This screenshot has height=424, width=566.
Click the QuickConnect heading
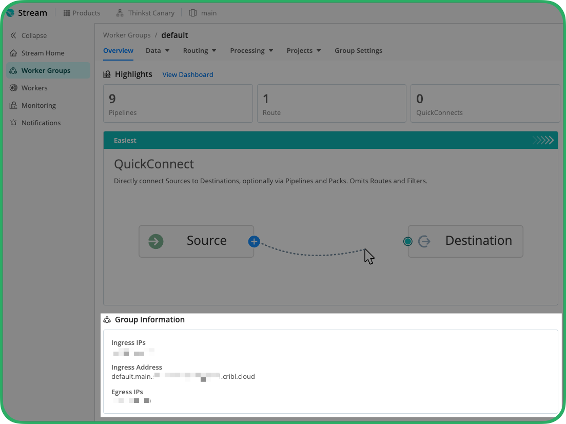pyautogui.click(x=154, y=164)
